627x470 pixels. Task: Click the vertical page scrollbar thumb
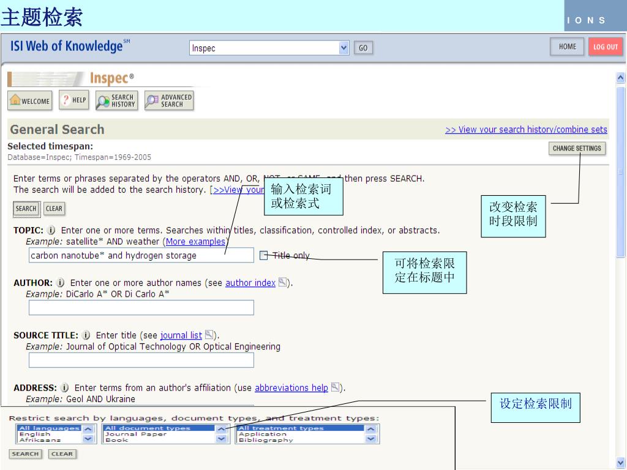[x=621, y=172]
